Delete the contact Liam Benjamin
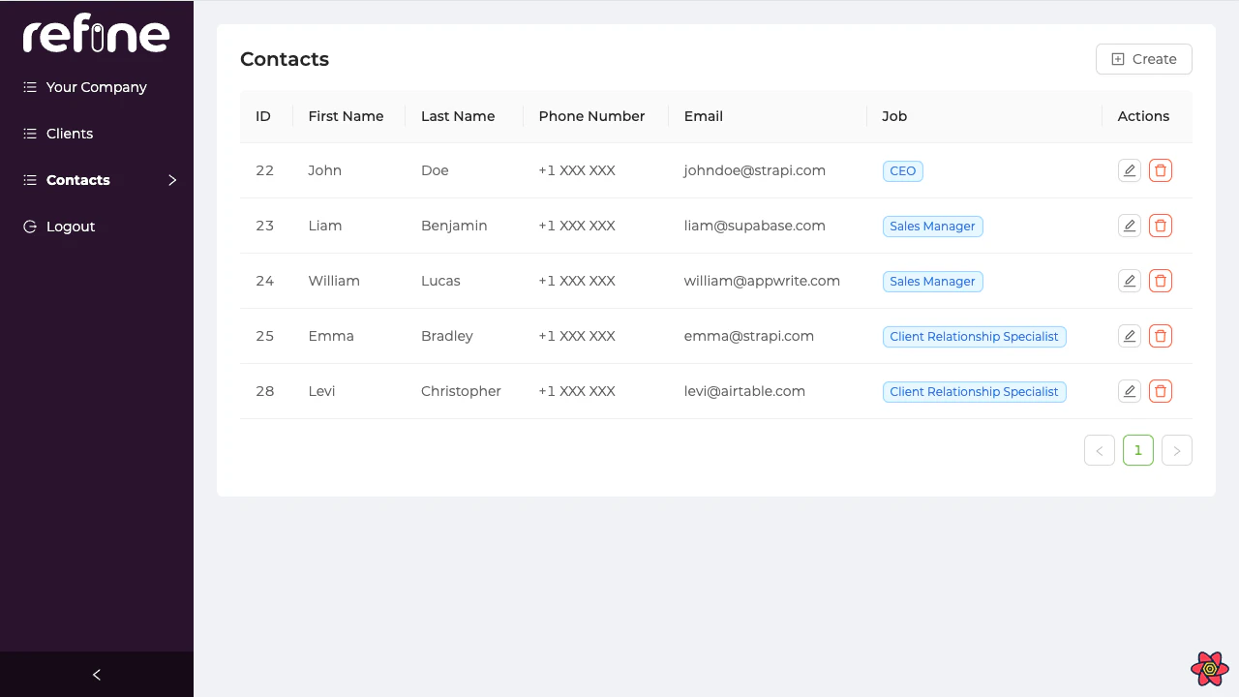1239x697 pixels. pyautogui.click(x=1160, y=225)
